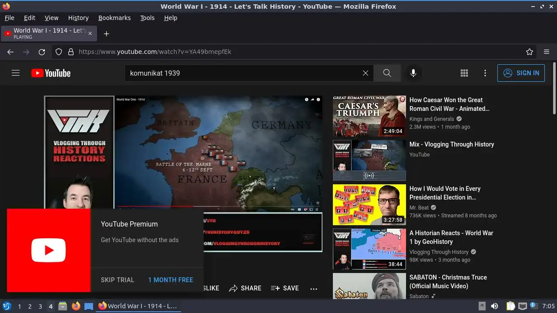This screenshot has height=313, width=557.
Task: Open info icon in video corner
Action: click(318, 100)
